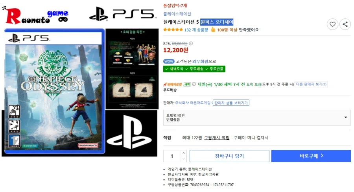Open 다른 판매자 보기(7) list
354x192 pixels.
tap(311, 84)
